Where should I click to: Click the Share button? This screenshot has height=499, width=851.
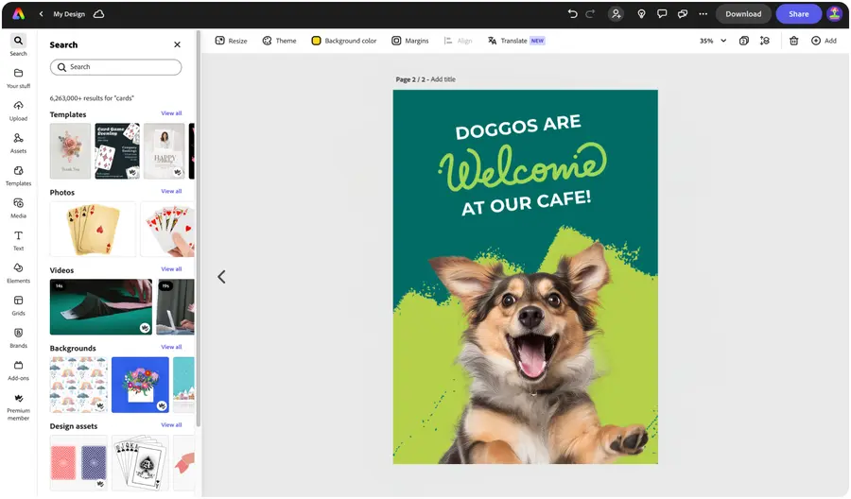tap(799, 14)
